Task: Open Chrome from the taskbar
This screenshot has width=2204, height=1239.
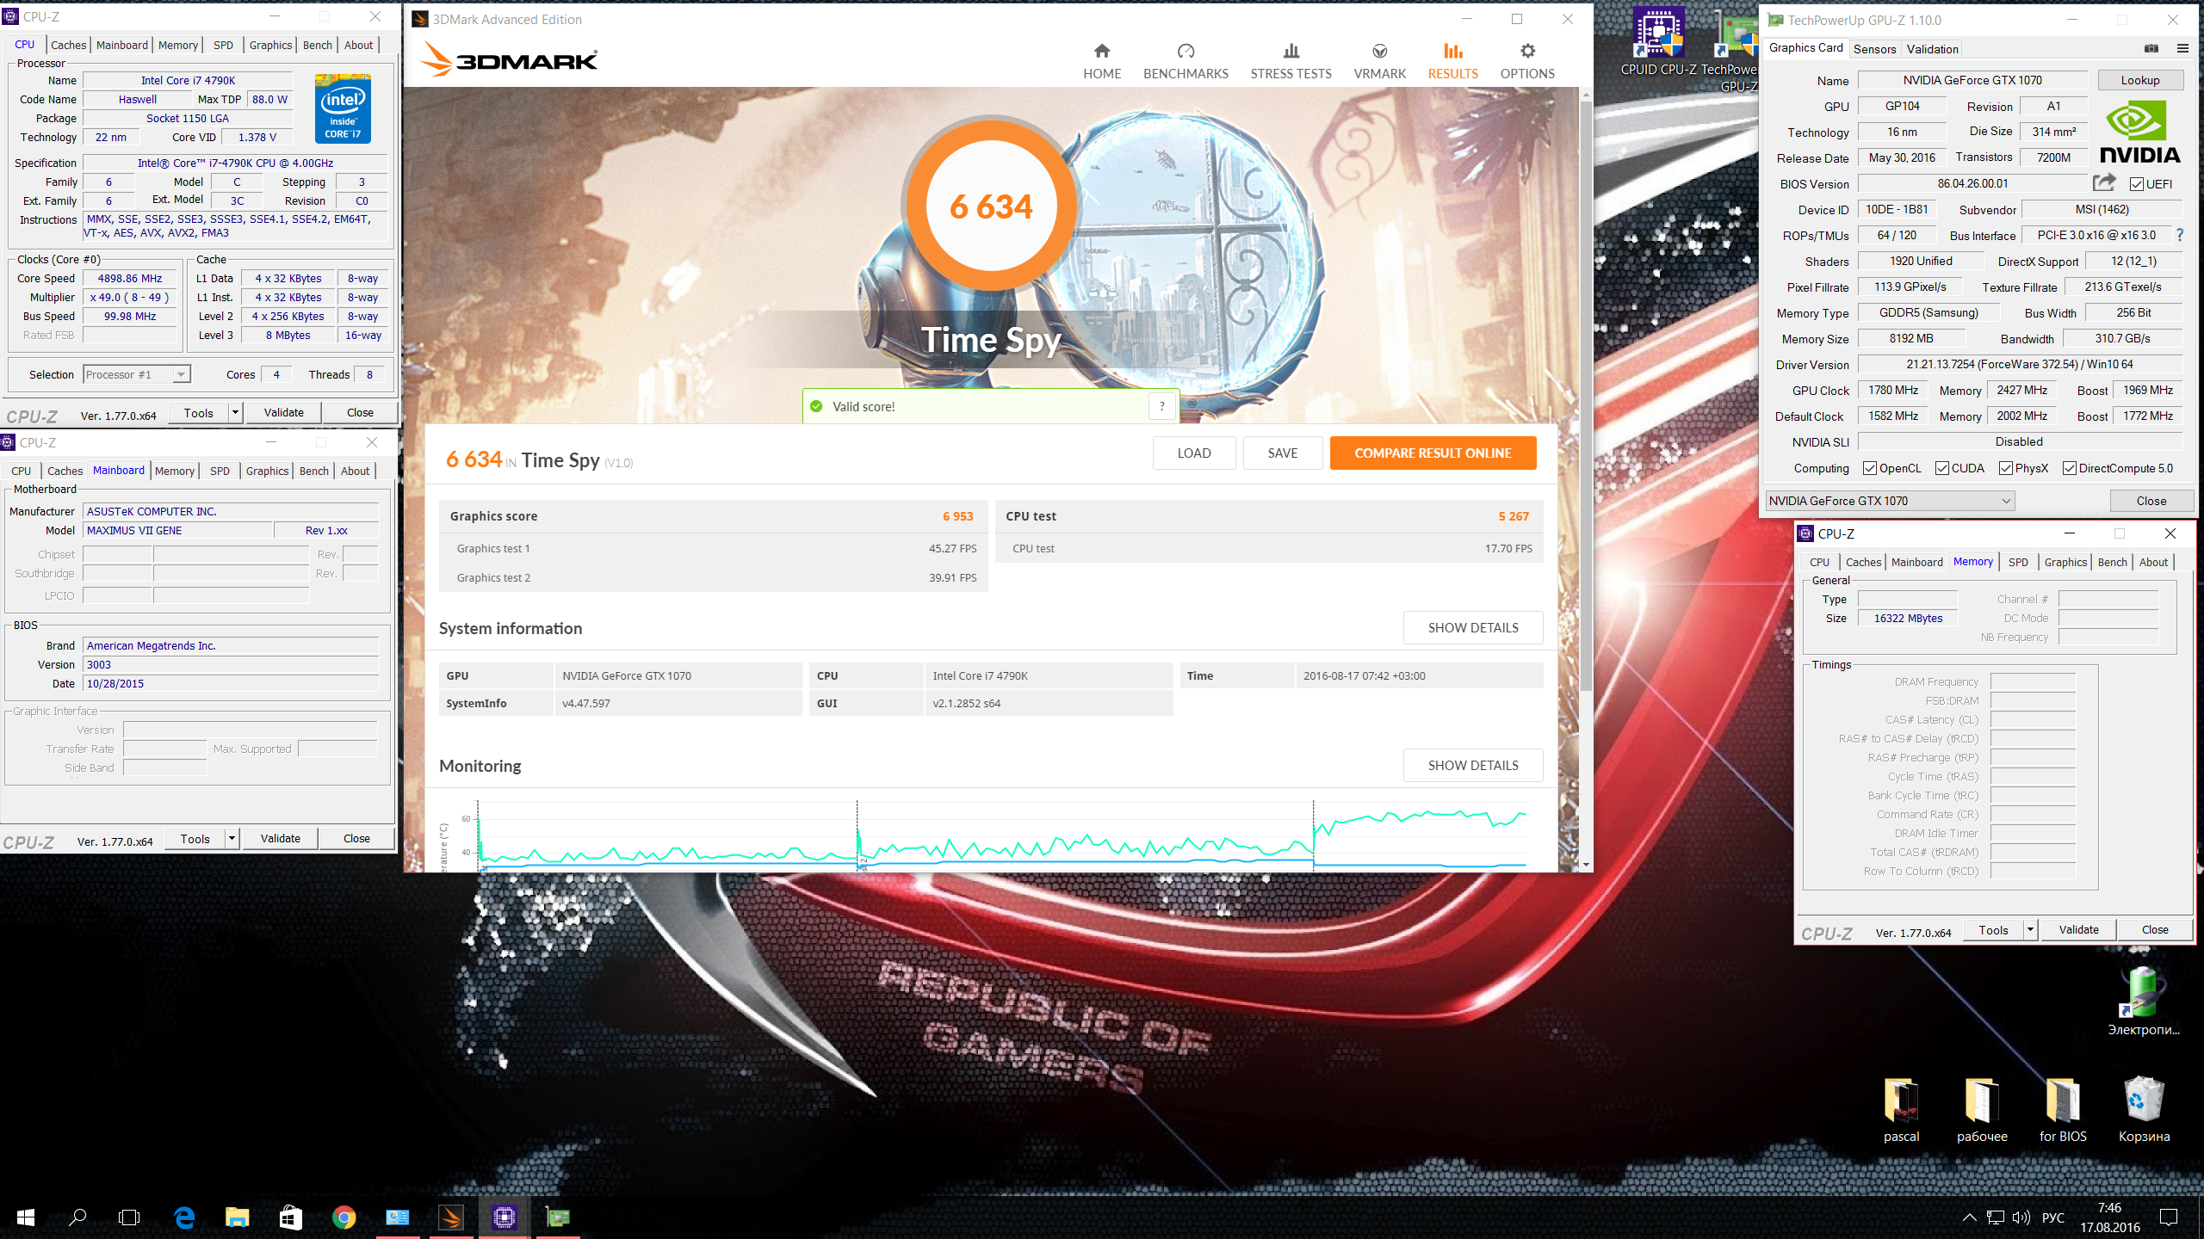Action: coord(344,1217)
